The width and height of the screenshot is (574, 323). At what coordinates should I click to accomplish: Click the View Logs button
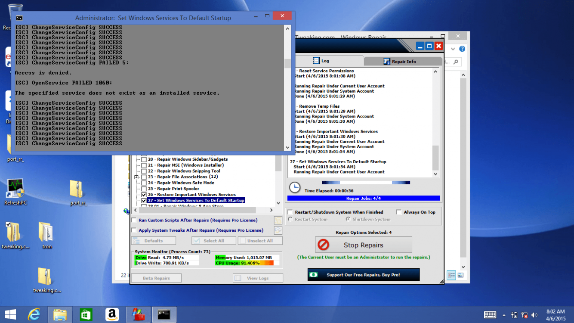[x=258, y=278]
